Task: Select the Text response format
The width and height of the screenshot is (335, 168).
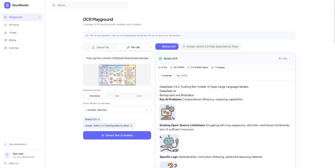Action: (x=117, y=96)
